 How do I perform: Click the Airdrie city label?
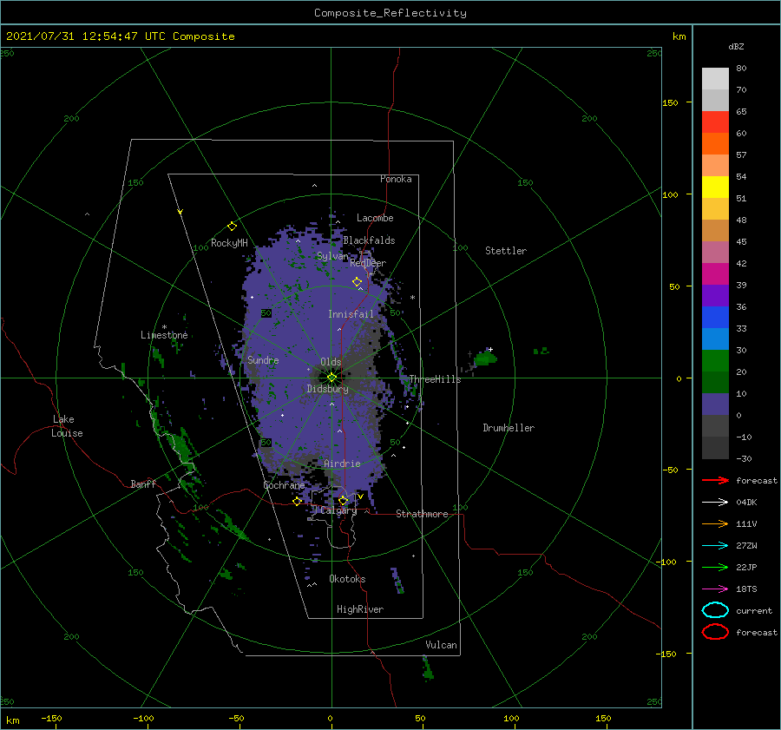coord(342,464)
